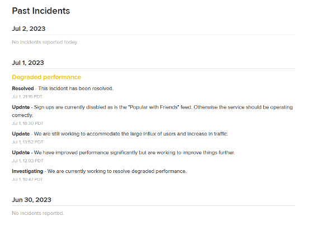
Task: Click the Popular with Friends update message
Action: 152,111
